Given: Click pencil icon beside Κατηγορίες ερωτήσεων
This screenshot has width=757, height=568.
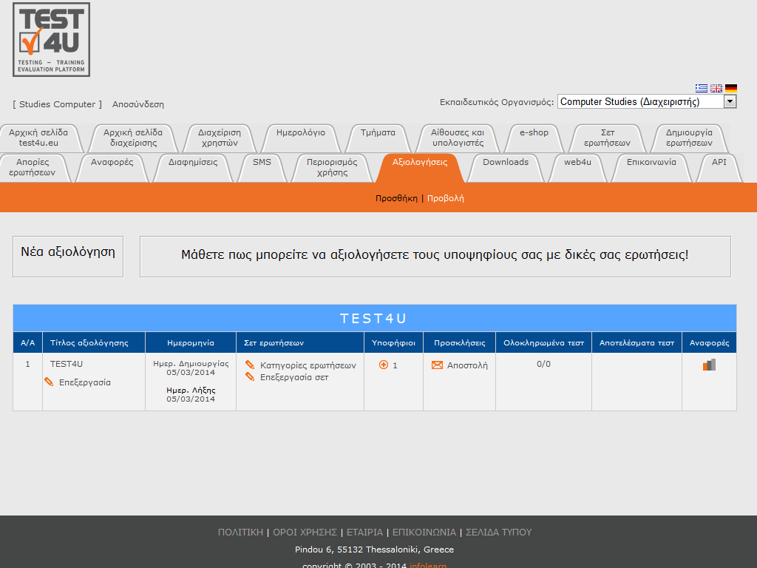Looking at the screenshot, I should tap(250, 365).
